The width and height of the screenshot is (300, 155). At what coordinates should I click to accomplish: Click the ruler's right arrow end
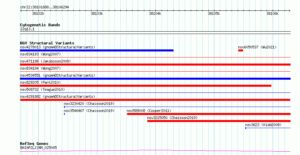[x=290, y=11]
